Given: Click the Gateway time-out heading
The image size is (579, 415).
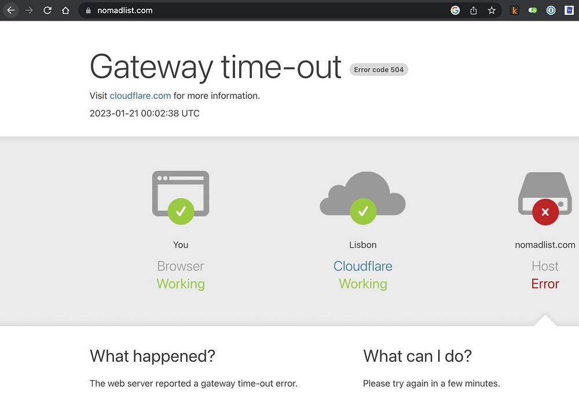Looking at the screenshot, I should [215, 67].
